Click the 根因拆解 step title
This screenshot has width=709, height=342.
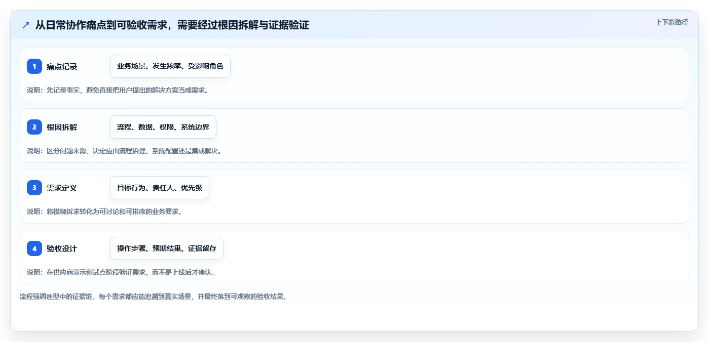(x=62, y=127)
